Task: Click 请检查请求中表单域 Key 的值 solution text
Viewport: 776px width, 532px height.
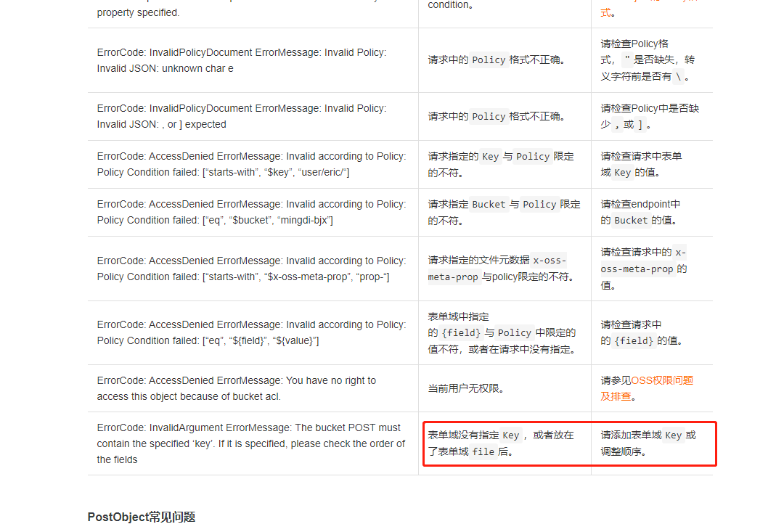Action: pyautogui.click(x=642, y=164)
